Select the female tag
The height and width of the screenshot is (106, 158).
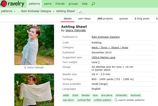pos(85,95)
